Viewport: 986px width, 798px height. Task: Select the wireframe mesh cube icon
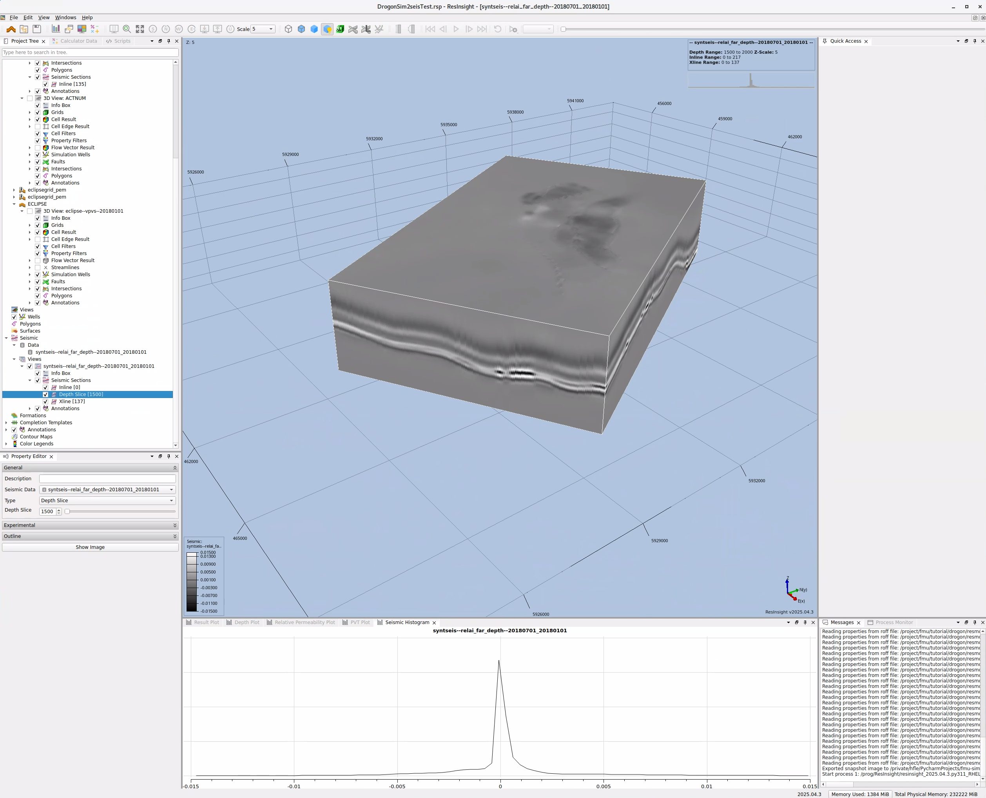tap(288, 29)
